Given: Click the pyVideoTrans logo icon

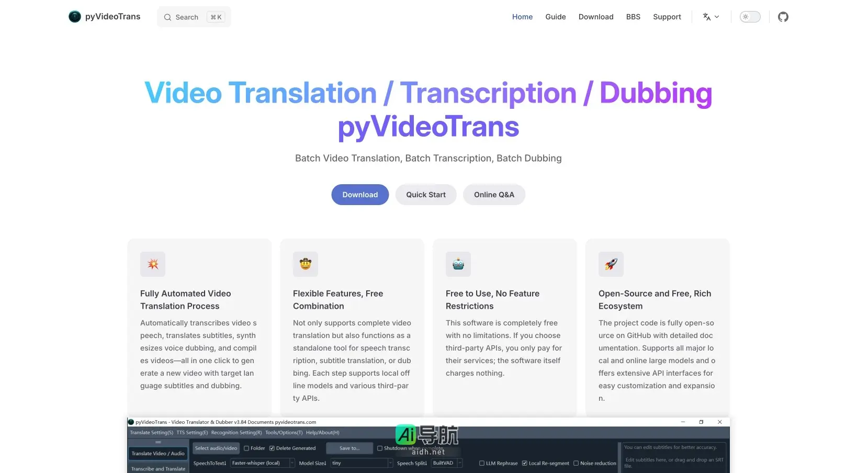Looking at the screenshot, I should click(75, 17).
